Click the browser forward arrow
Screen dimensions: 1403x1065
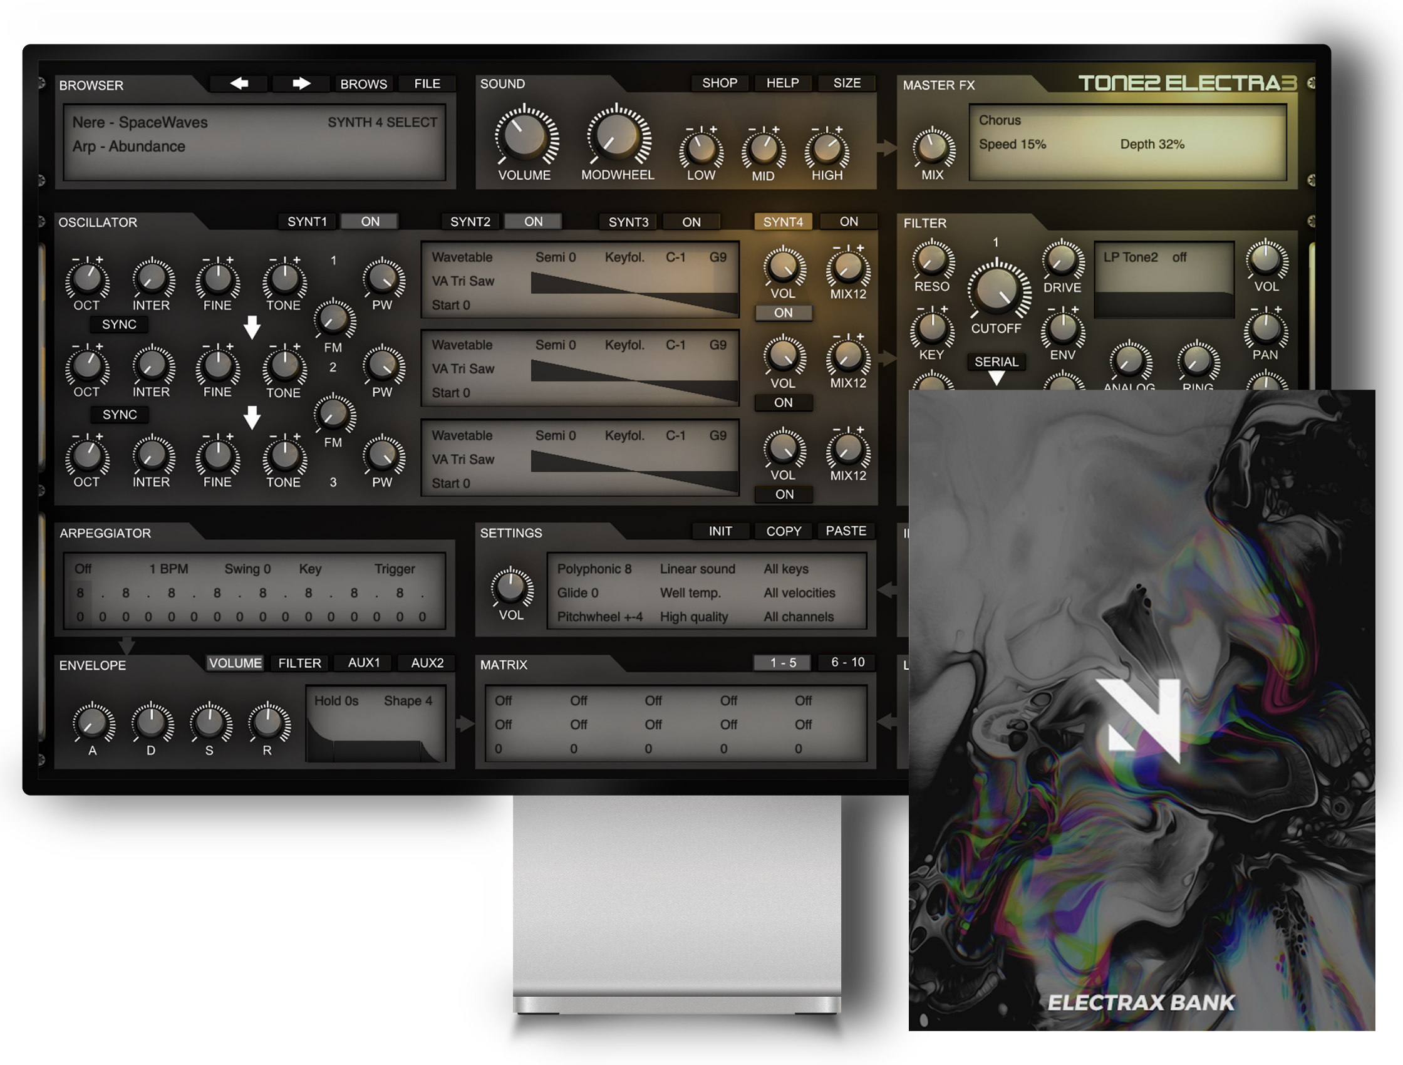301,83
